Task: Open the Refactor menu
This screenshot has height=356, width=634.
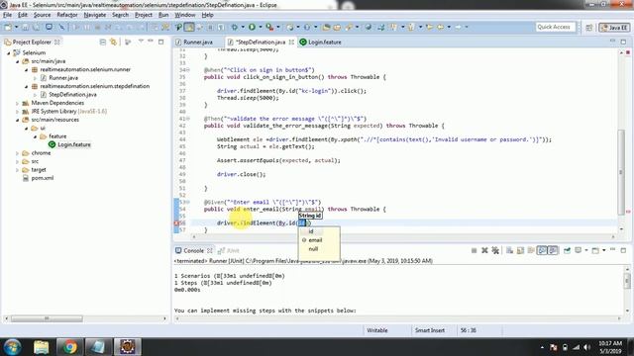Action: click(67, 15)
